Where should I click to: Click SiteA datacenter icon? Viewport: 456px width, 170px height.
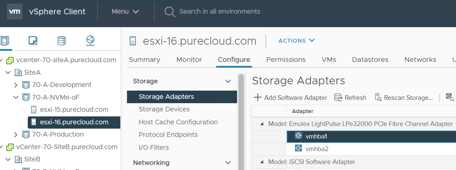click(x=18, y=72)
